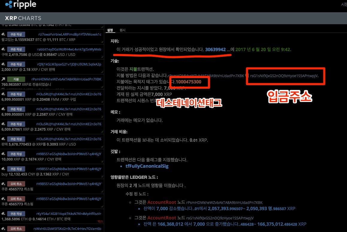The width and height of the screenshot is (347, 232).
Task: Open ledger 30639942 link
Action: point(215,50)
